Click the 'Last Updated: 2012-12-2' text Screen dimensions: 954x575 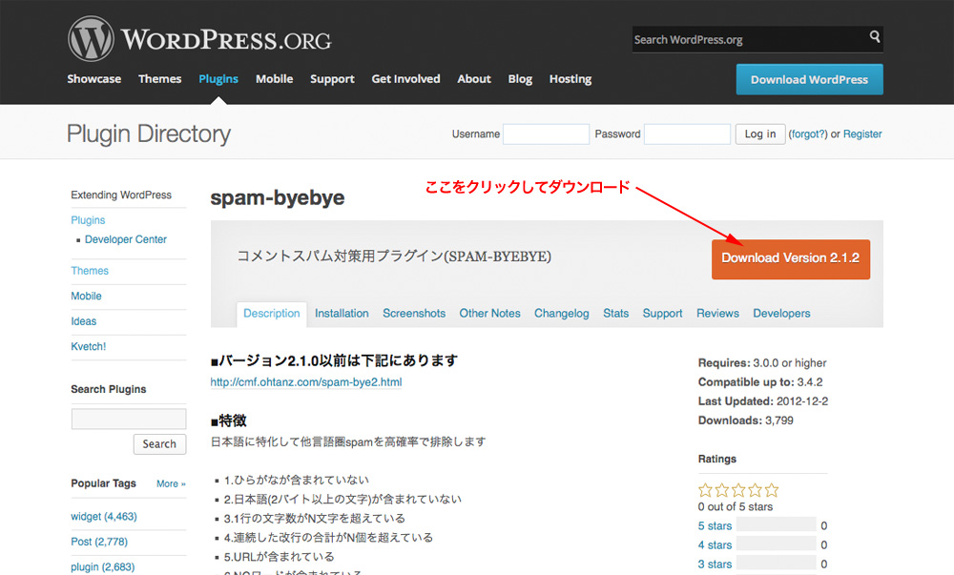click(x=763, y=401)
